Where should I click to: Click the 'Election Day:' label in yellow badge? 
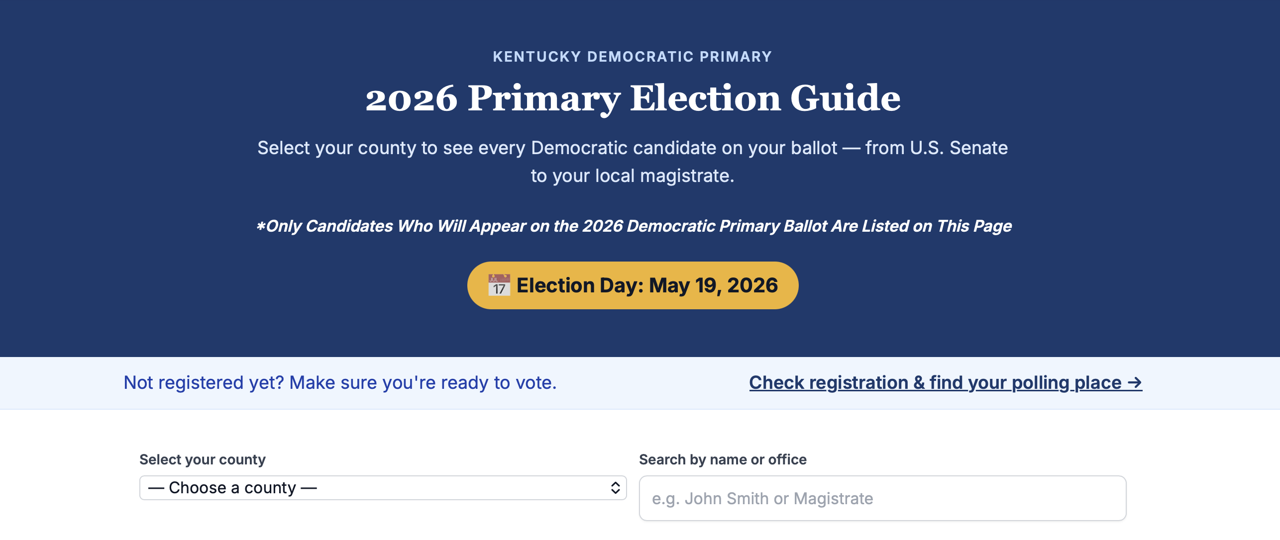(580, 285)
